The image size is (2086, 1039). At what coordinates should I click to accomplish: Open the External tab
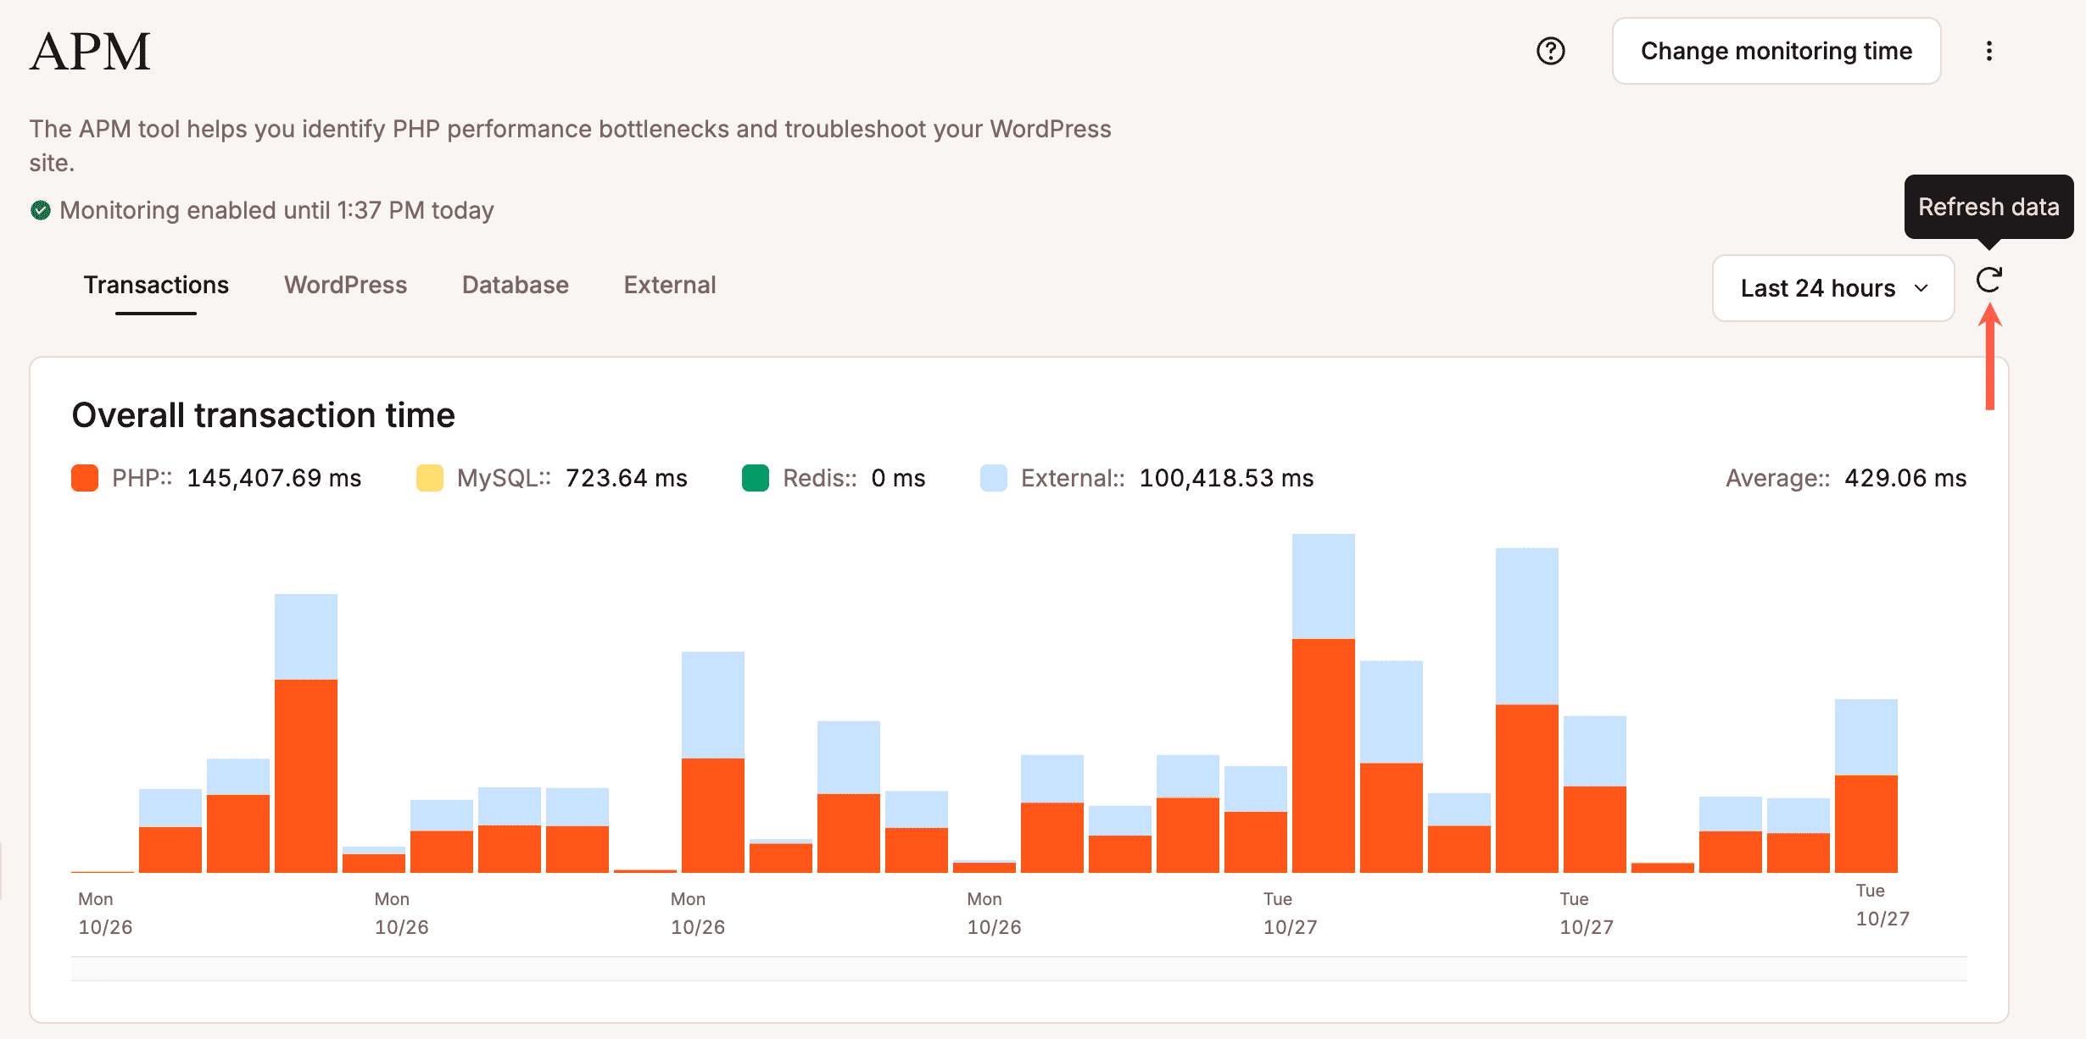670,285
